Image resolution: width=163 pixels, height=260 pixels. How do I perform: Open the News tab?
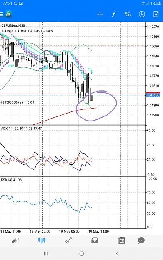tap(121, 240)
